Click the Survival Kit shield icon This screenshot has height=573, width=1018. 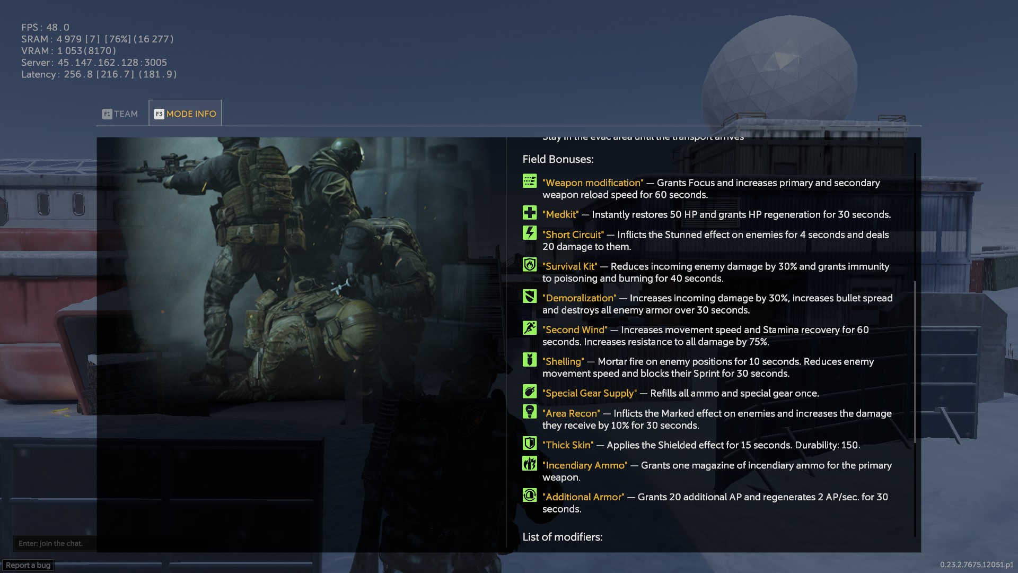pyautogui.click(x=529, y=265)
